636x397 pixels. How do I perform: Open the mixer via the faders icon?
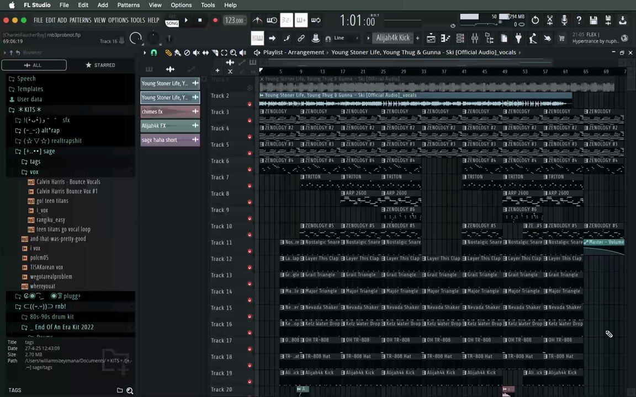475,39
